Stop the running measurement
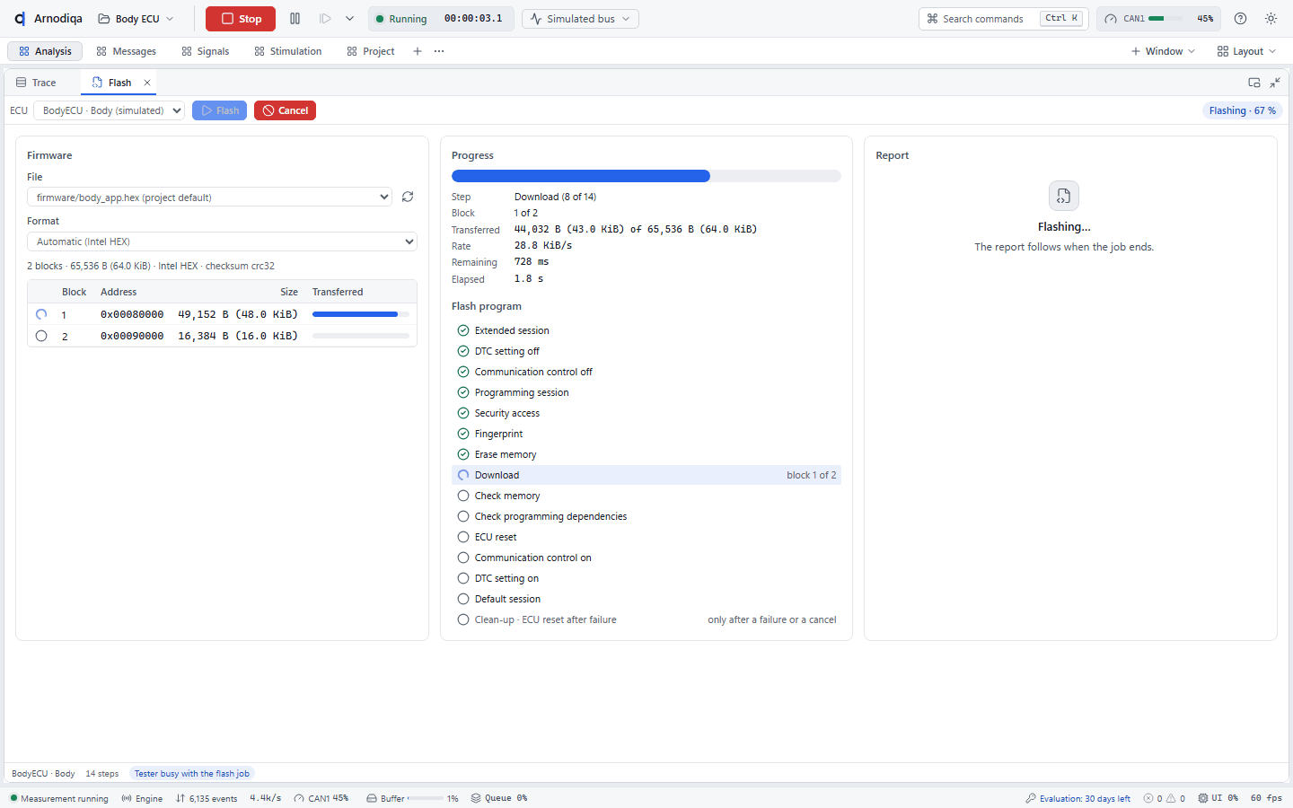 coord(241,19)
